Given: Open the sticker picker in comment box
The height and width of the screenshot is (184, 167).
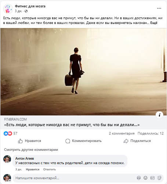Looking at the screenshot, I should 159,178.
